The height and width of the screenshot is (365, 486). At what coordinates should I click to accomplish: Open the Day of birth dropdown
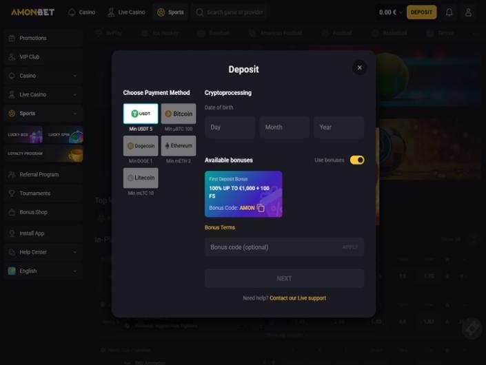point(230,127)
